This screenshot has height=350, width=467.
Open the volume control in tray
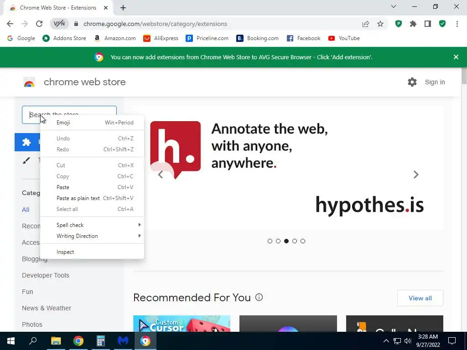click(408, 341)
